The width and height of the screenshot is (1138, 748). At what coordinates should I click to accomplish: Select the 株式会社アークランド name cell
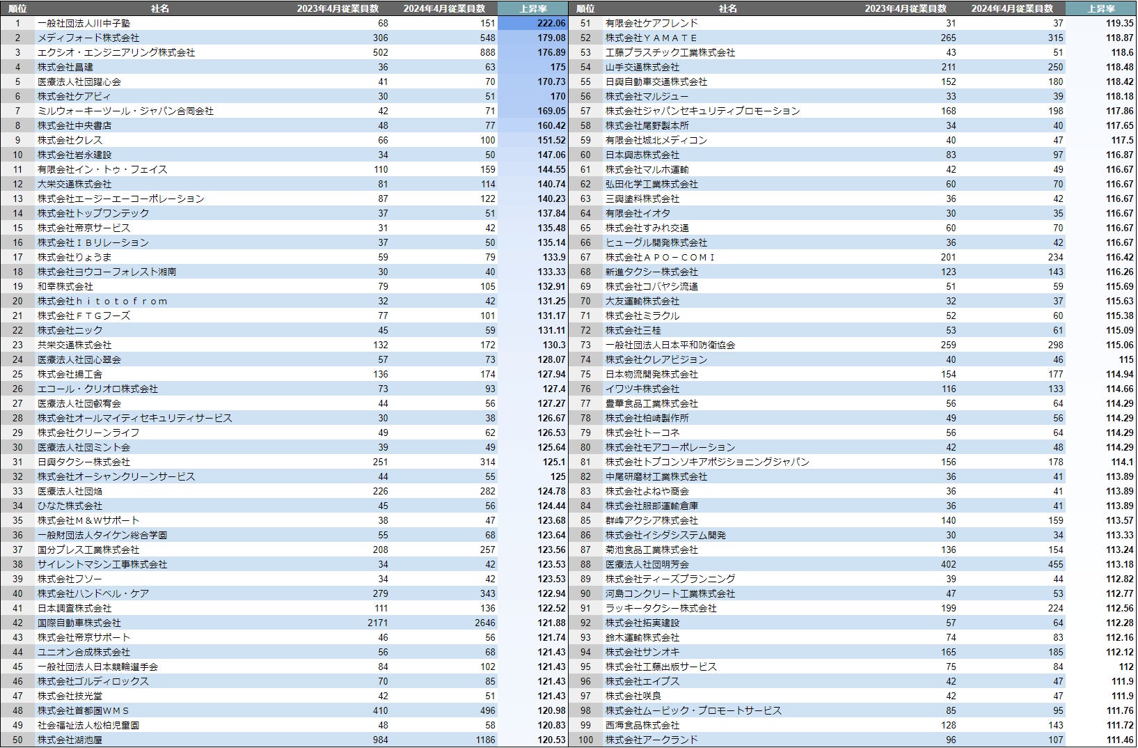pos(651,740)
